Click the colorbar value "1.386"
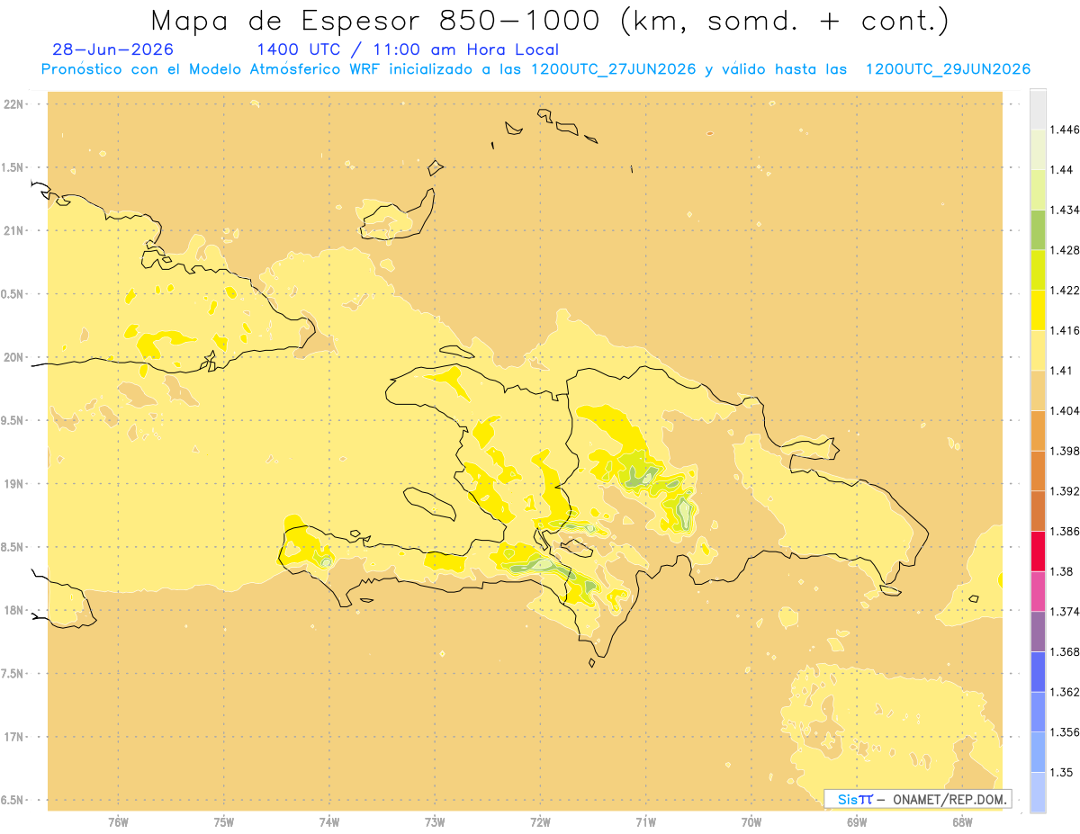 (x=1065, y=531)
